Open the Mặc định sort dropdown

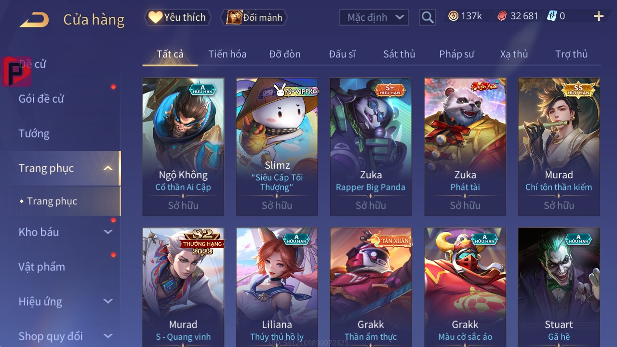[374, 17]
